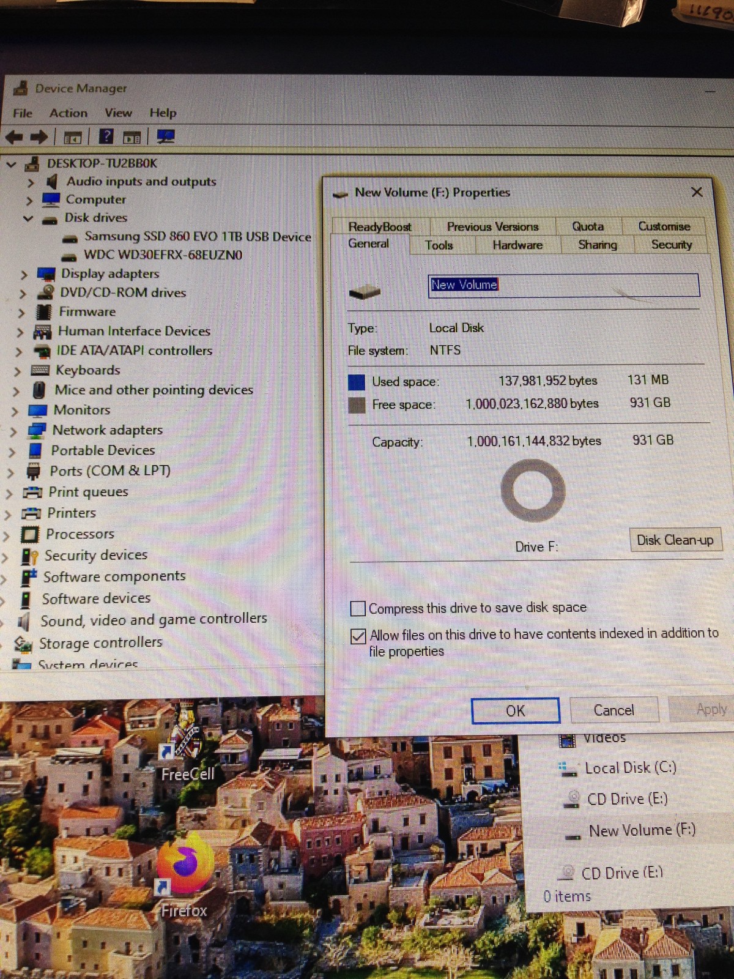
Task: Open the Firefox desktop shortcut
Action: pos(185,875)
